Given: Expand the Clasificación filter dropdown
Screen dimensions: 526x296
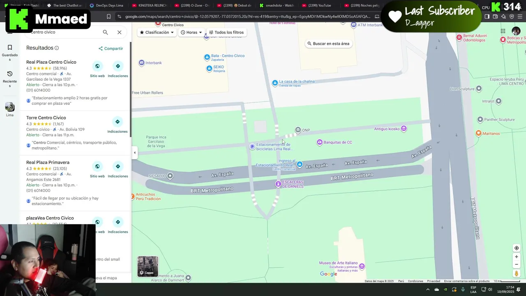Looking at the screenshot, I should [x=157, y=32].
